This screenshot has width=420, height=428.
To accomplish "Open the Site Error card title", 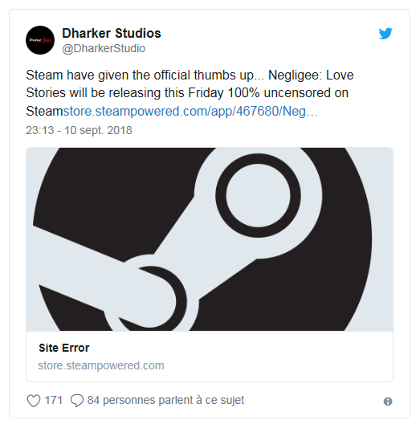I will [x=64, y=348].
